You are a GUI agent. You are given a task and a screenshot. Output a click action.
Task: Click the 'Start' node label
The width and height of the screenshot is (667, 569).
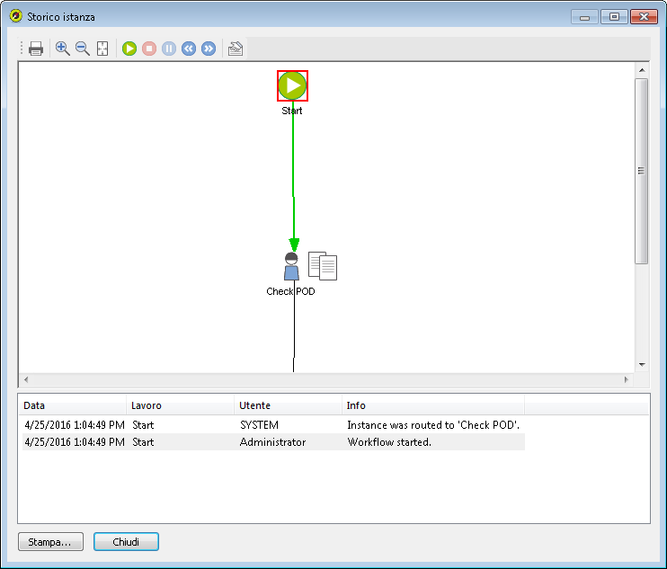coord(292,111)
